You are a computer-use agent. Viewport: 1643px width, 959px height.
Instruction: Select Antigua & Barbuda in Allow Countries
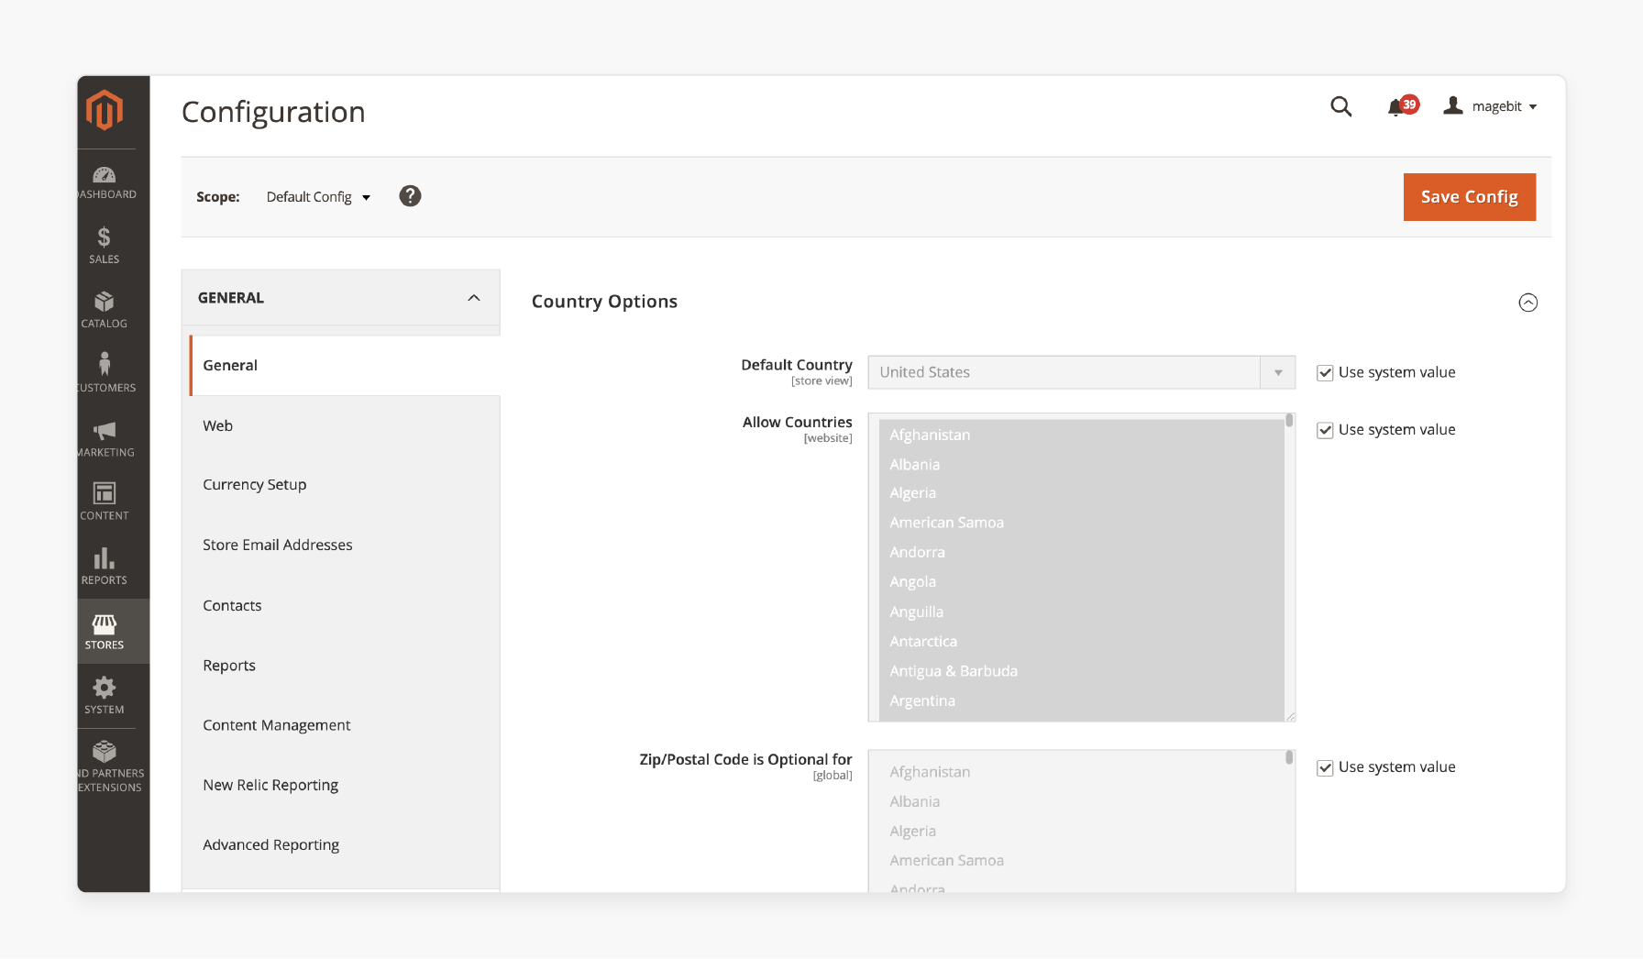[1082, 671]
